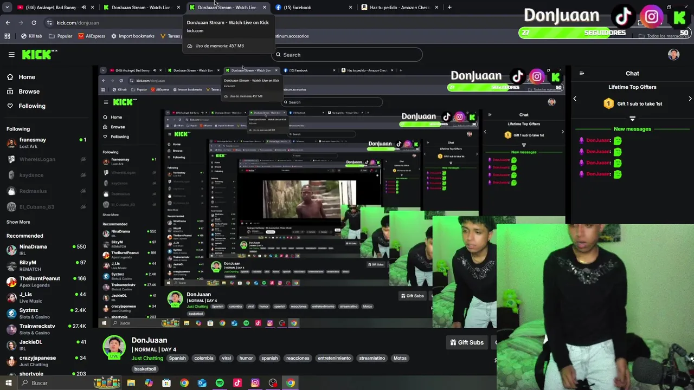Viewport: 694px width, 390px height.
Task: Click 'Gift 1 sub to take 1st' text
Action: [x=639, y=103]
